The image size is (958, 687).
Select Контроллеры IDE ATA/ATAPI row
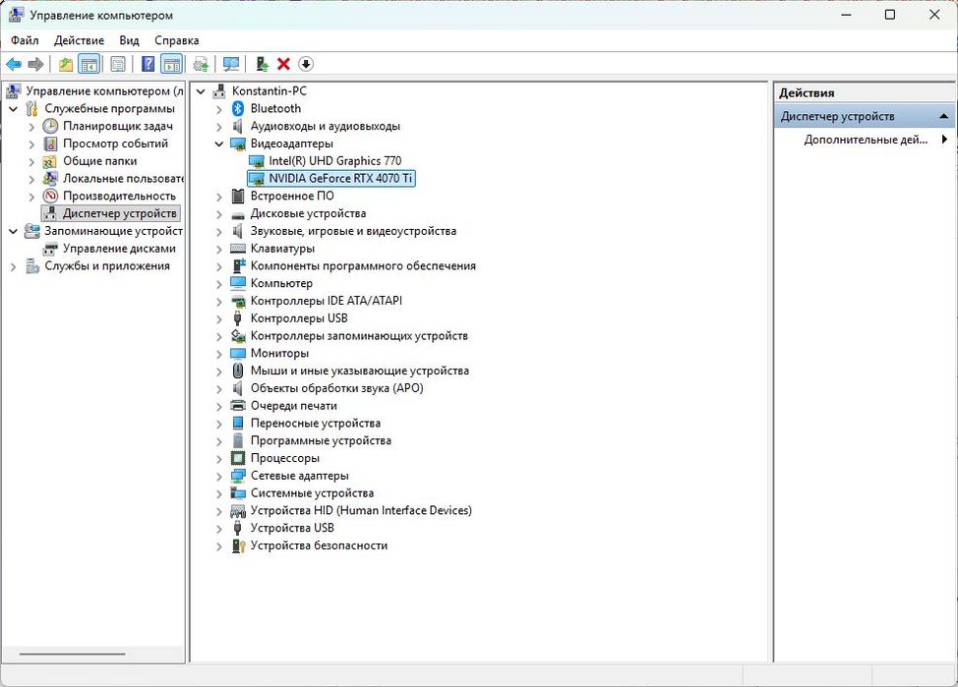pos(327,301)
